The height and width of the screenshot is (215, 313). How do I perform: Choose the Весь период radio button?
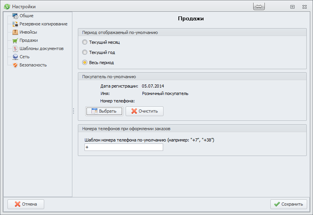pos(85,62)
